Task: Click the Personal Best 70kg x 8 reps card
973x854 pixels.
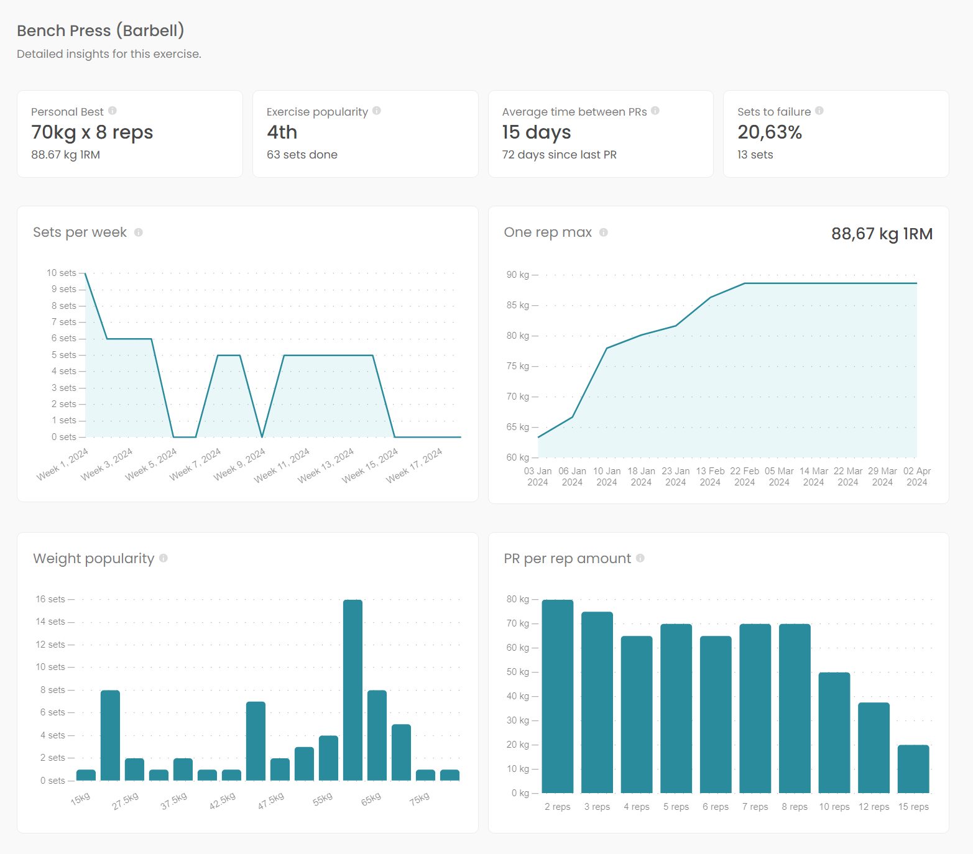Action: click(x=130, y=134)
